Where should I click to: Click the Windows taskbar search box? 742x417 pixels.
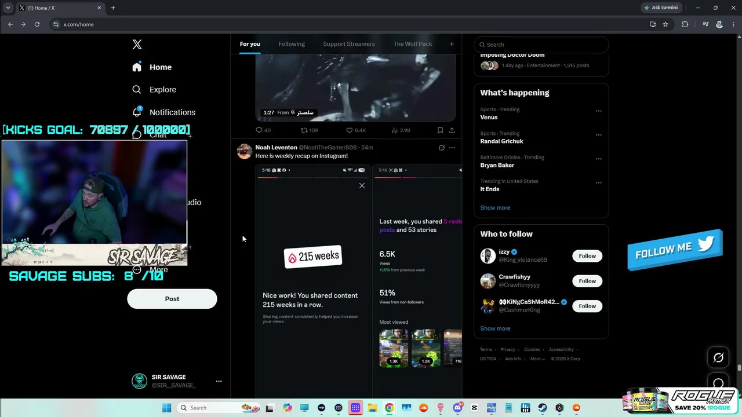pos(219,408)
